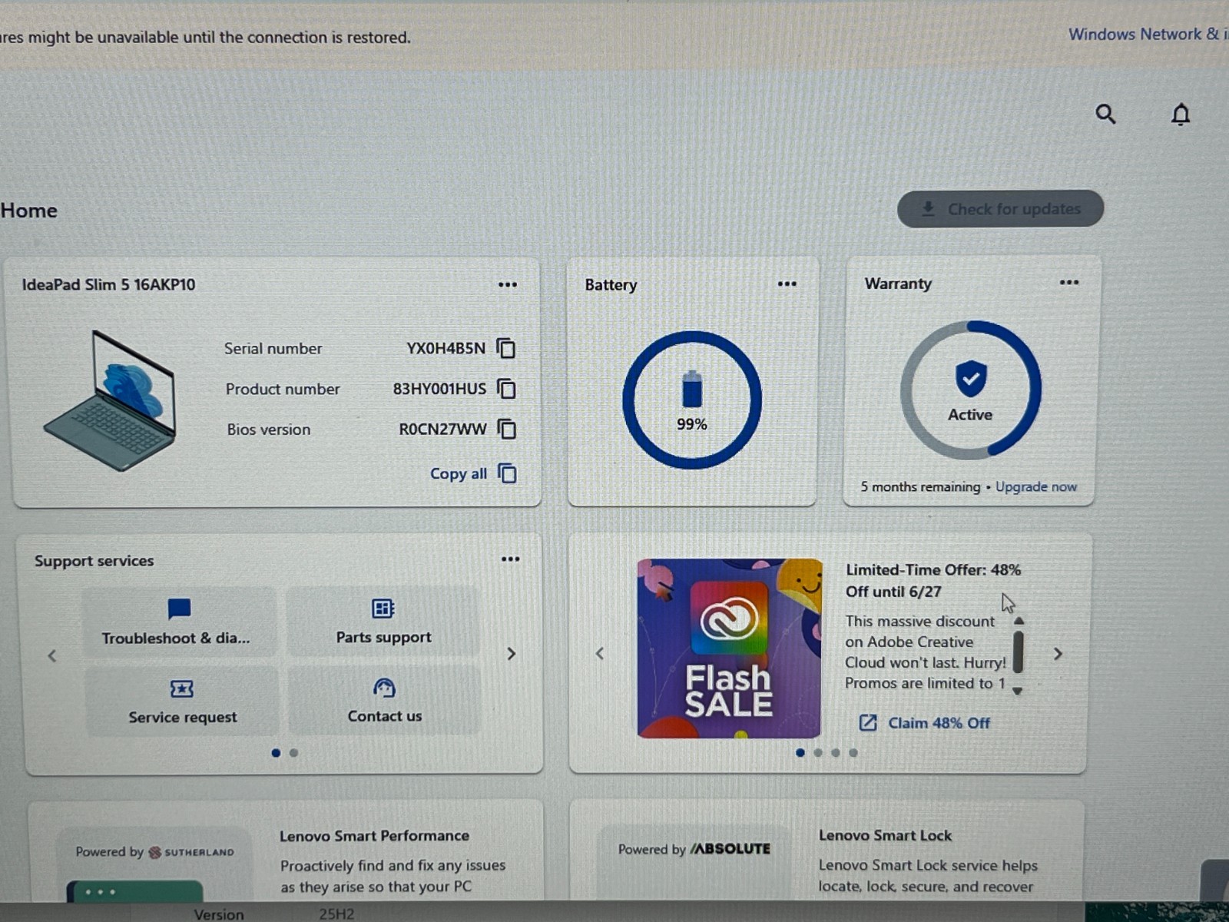Click the IdeaPad laptop image
The image size is (1229, 922).
(110, 400)
